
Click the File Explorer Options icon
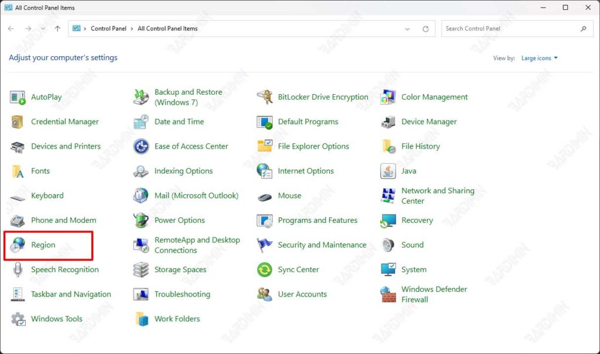point(264,146)
